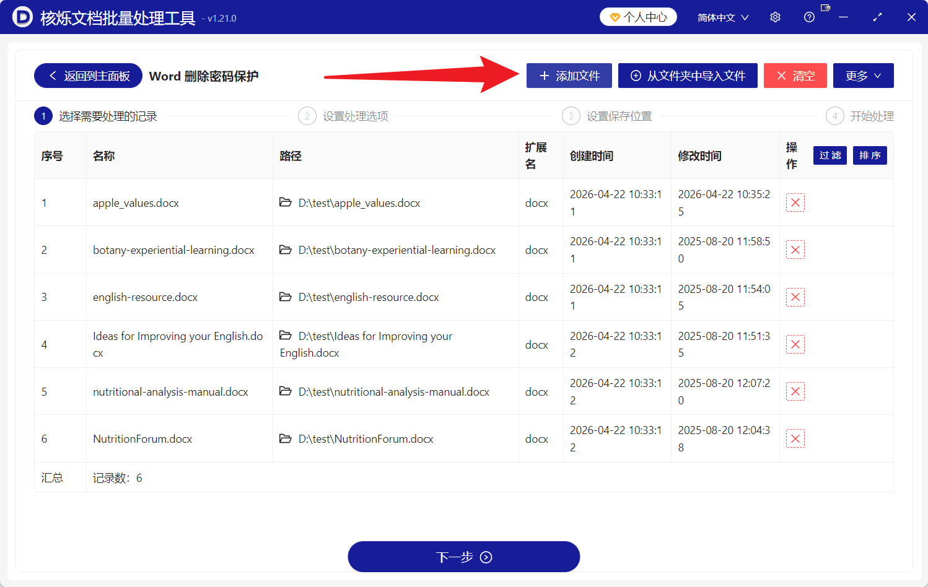
Task: Click the 下一步 button
Action: click(463, 556)
